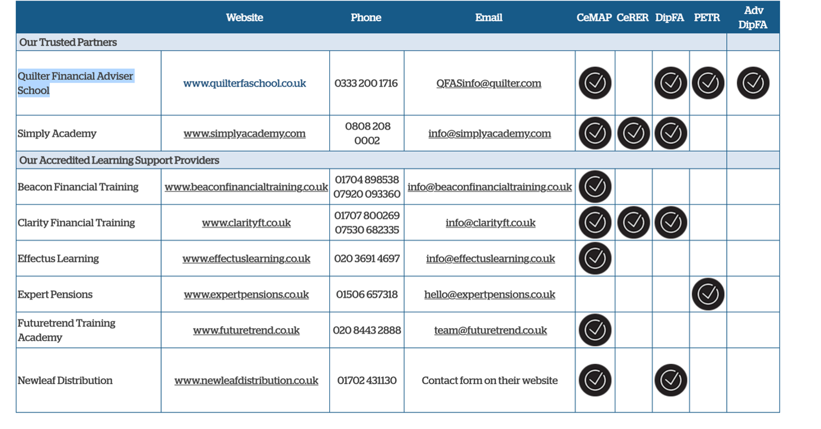
Task: Click the Effectus Learning phone number
Action: tap(367, 259)
